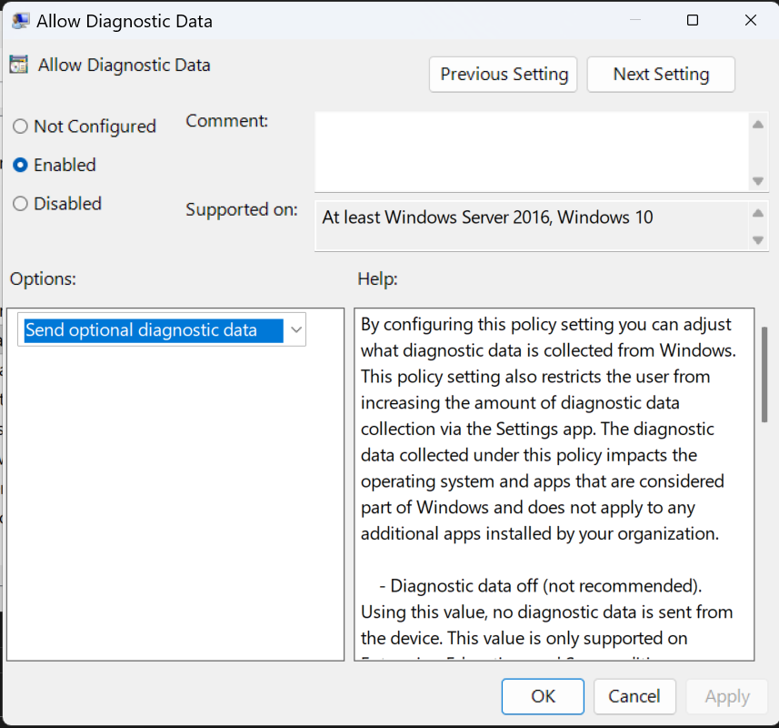The image size is (779, 728).
Task: Click the Comment box scroll down arrow
Action: coord(758,180)
